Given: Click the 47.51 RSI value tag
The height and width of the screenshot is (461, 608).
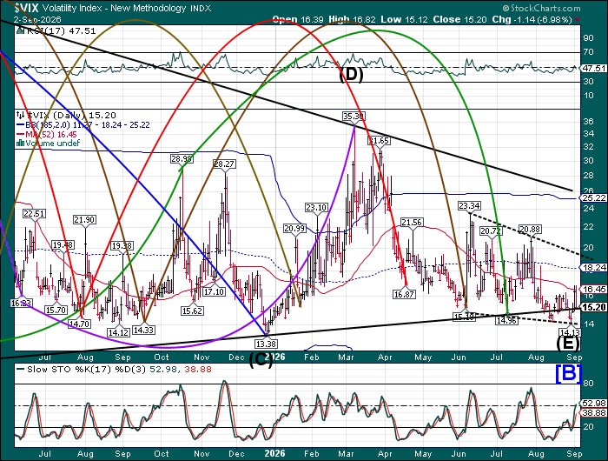Looking at the screenshot, I should (x=593, y=69).
